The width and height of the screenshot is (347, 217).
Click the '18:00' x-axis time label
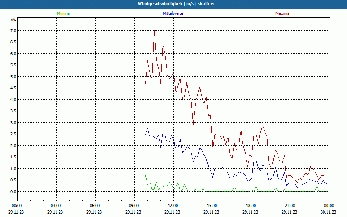point(251,206)
